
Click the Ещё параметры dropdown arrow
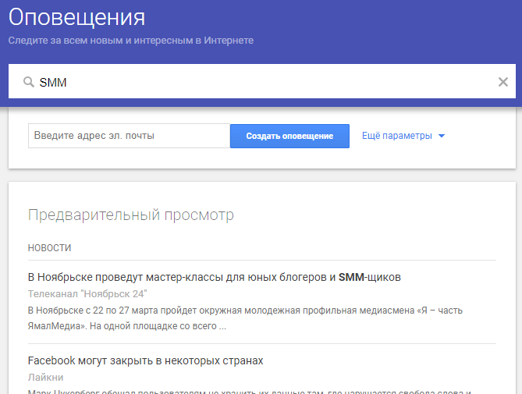442,136
